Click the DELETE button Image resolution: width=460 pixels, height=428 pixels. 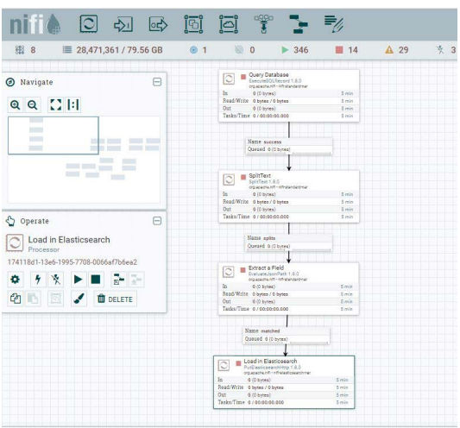116,299
